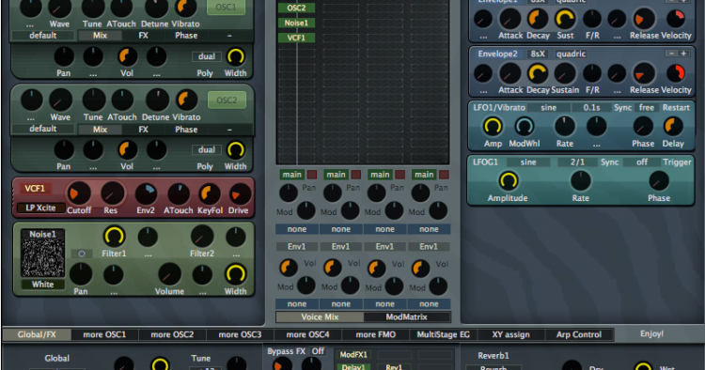Click the OSC1 Width knob

(235, 57)
